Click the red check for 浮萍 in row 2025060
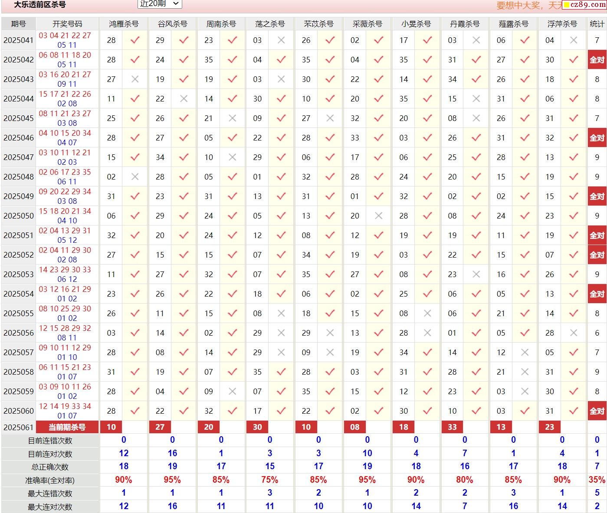 pos(573,411)
